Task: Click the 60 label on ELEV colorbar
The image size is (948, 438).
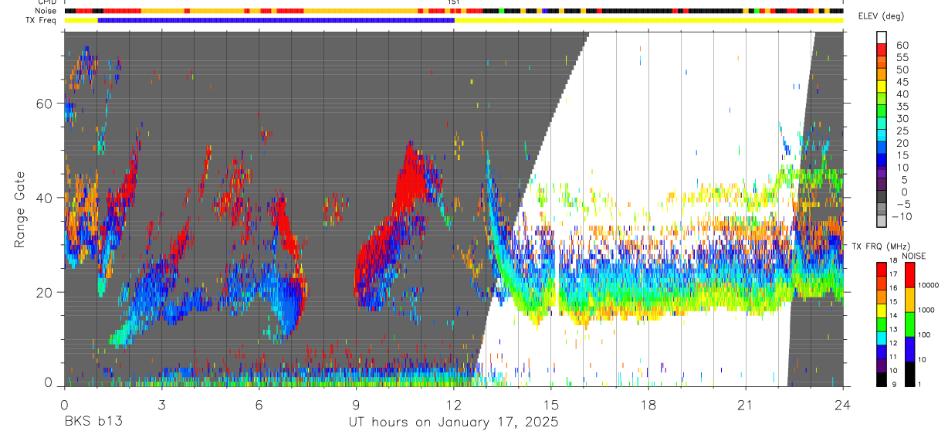Action: tap(902, 45)
